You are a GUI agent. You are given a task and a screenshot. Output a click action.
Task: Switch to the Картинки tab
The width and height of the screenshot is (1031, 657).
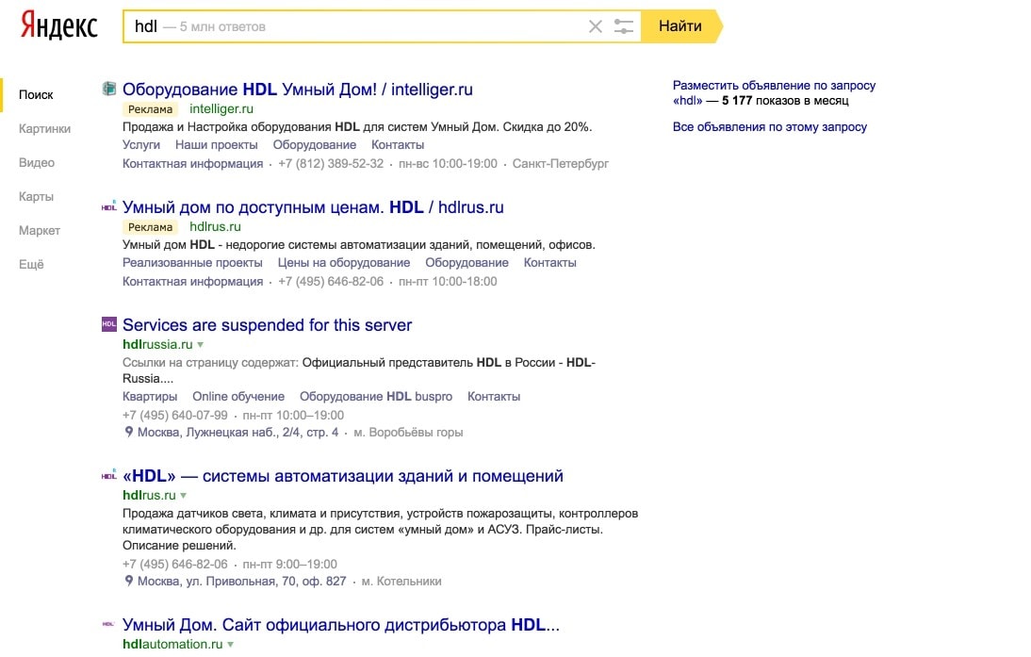tap(44, 129)
